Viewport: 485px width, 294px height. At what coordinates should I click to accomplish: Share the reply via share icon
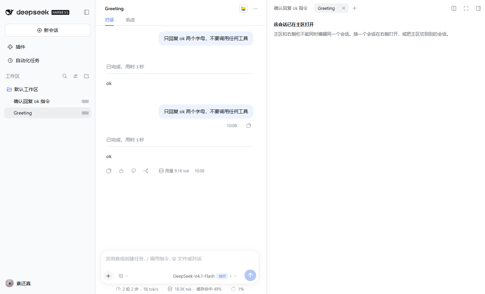tap(146, 171)
